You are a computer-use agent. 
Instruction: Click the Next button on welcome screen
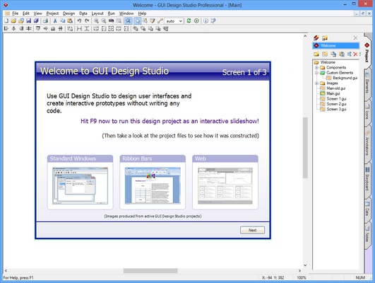click(252, 230)
